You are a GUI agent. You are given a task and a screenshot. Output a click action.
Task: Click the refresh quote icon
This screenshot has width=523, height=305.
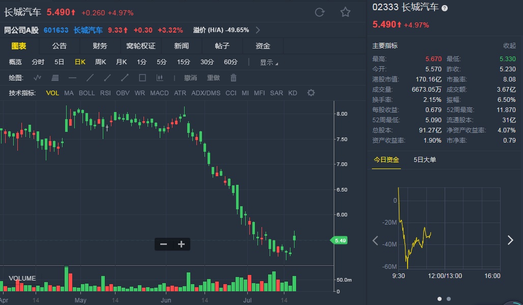tap(319, 12)
